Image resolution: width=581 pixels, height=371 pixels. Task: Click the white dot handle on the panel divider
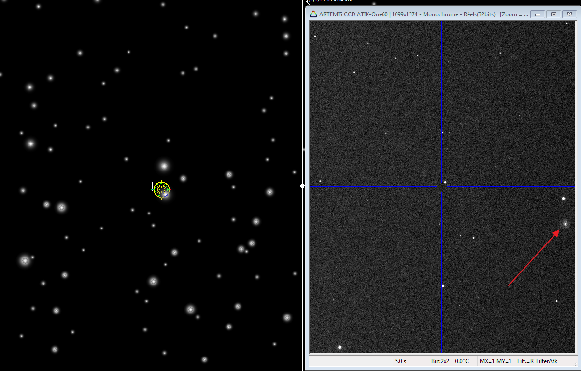pyautogui.click(x=303, y=186)
